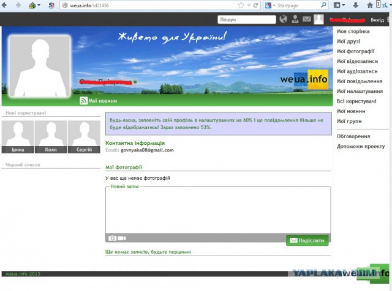Click the profile completion notice box
The image size is (392, 291).
(219, 123)
